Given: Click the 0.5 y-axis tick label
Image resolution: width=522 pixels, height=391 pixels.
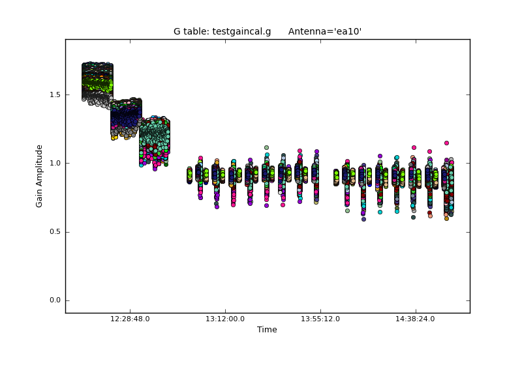Looking at the screenshot, I should [x=54, y=232].
